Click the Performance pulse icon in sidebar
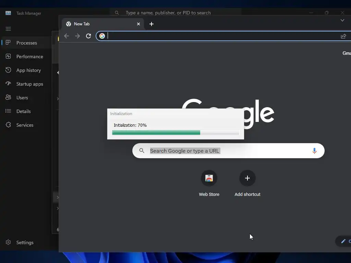 [x=8, y=57]
